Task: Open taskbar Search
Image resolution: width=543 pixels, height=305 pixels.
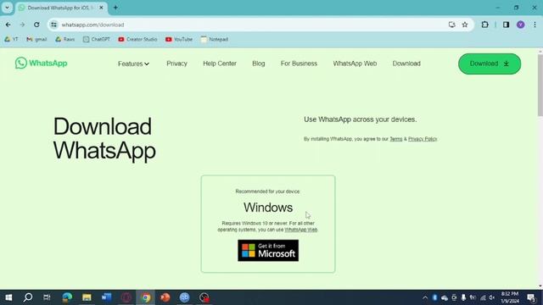Action: [28, 297]
